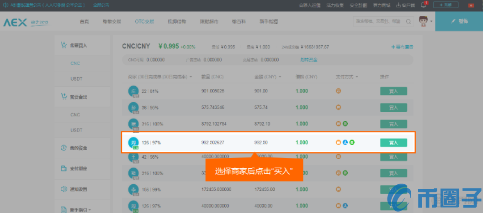Click the search magnifier icon

409,21
